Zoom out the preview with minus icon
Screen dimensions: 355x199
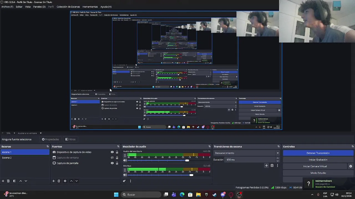pyautogui.click(x=2, y=133)
